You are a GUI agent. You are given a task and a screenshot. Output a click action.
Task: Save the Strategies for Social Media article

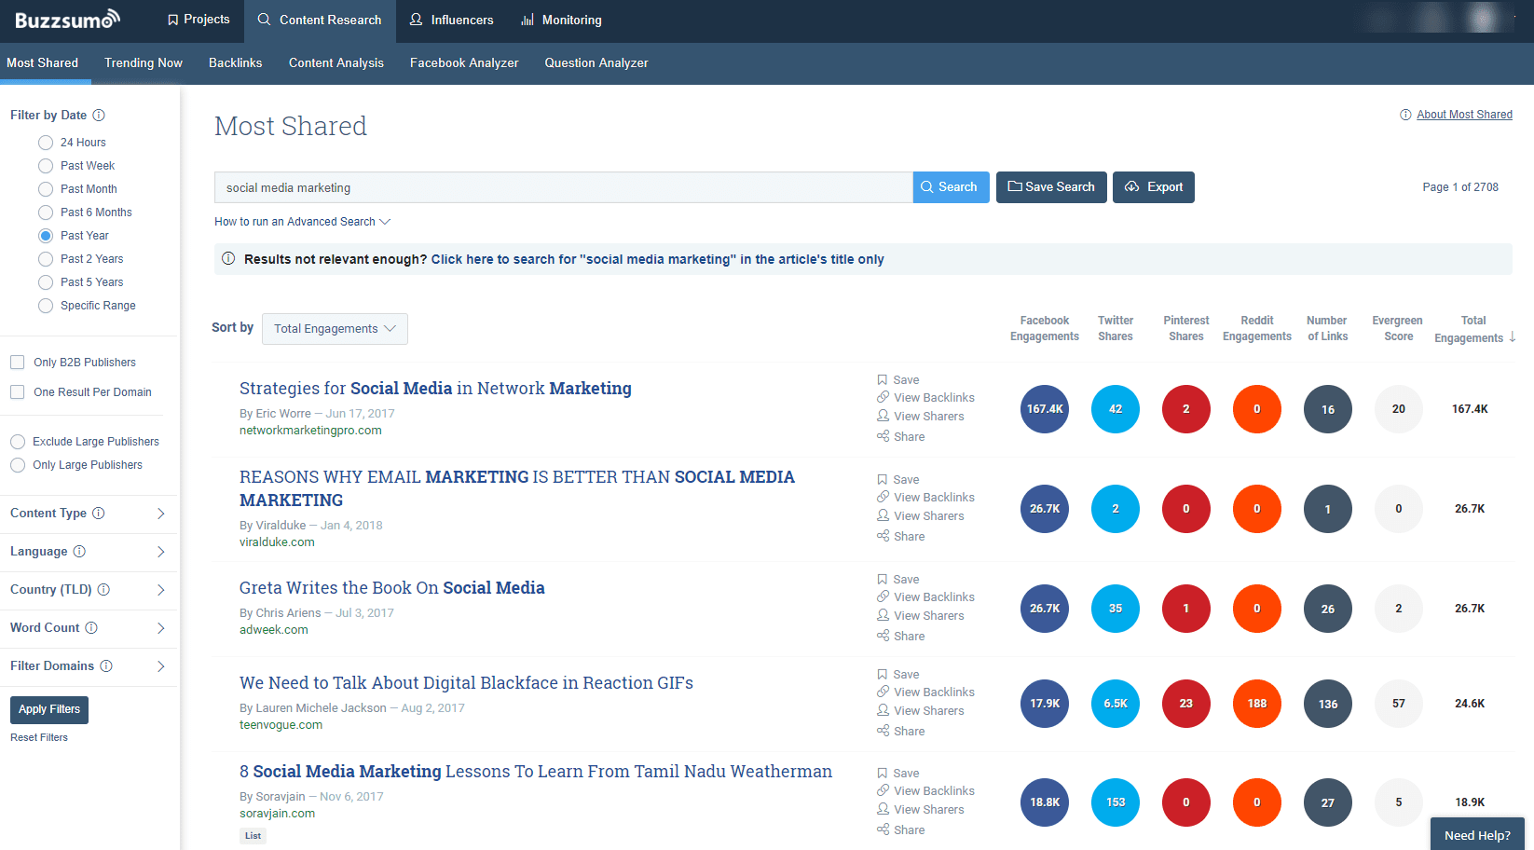click(898, 380)
